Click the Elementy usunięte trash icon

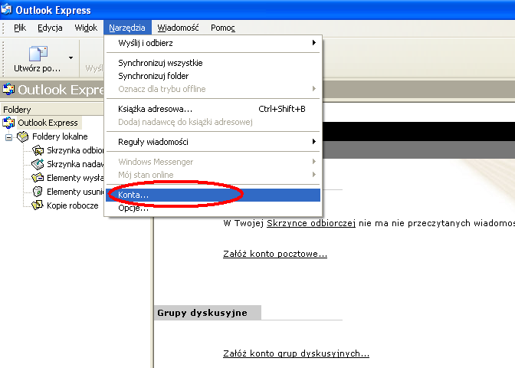[x=38, y=192]
